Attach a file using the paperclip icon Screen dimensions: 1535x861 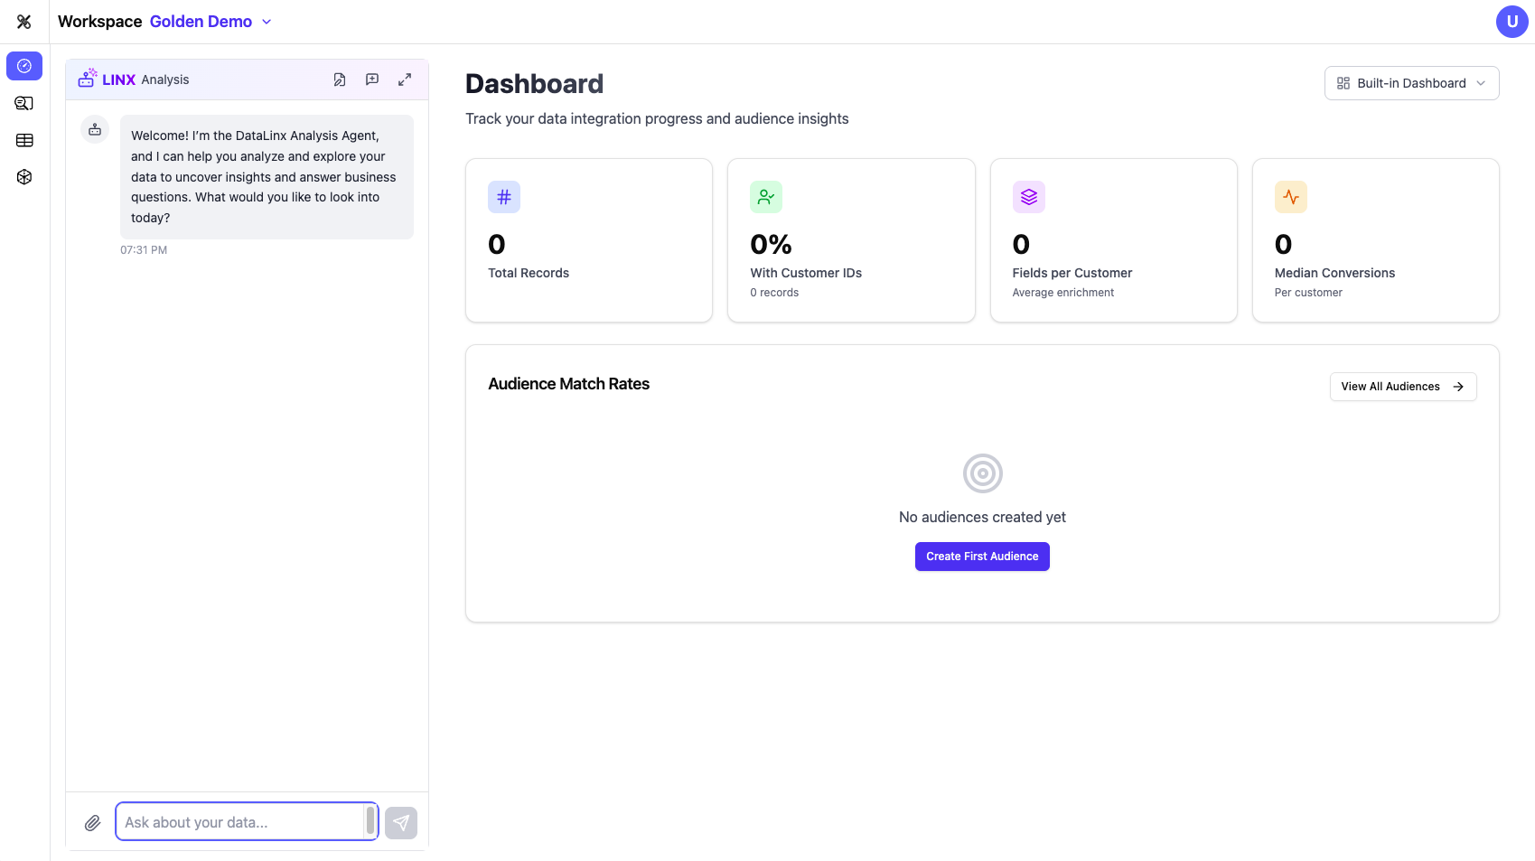pos(92,822)
